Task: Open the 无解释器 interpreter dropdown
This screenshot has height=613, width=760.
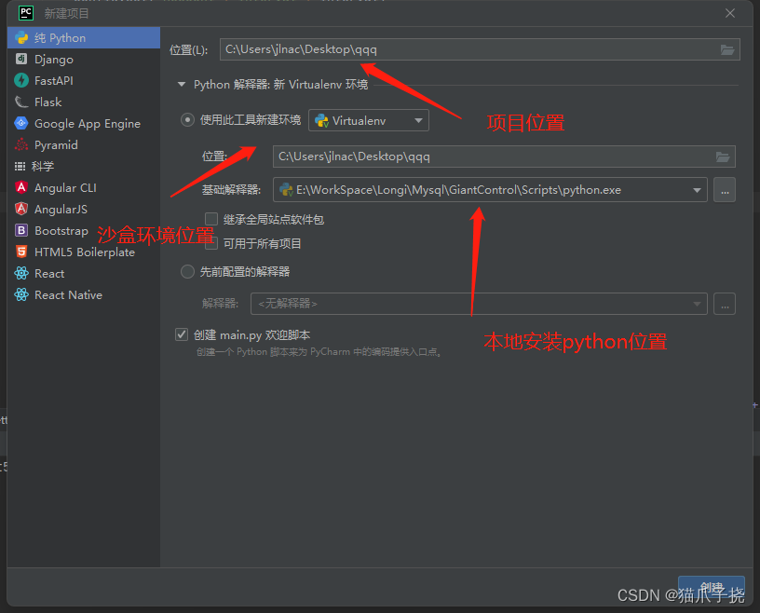Action: tap(479, 304)
